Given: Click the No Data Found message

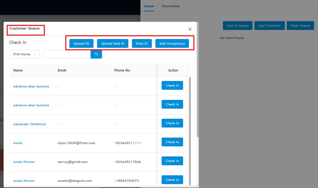Looking at the screenshot, I should (232, 38).
